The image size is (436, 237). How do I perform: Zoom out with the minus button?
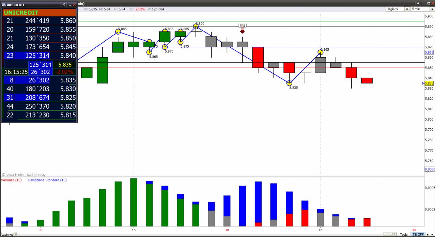tap(432, 234)
